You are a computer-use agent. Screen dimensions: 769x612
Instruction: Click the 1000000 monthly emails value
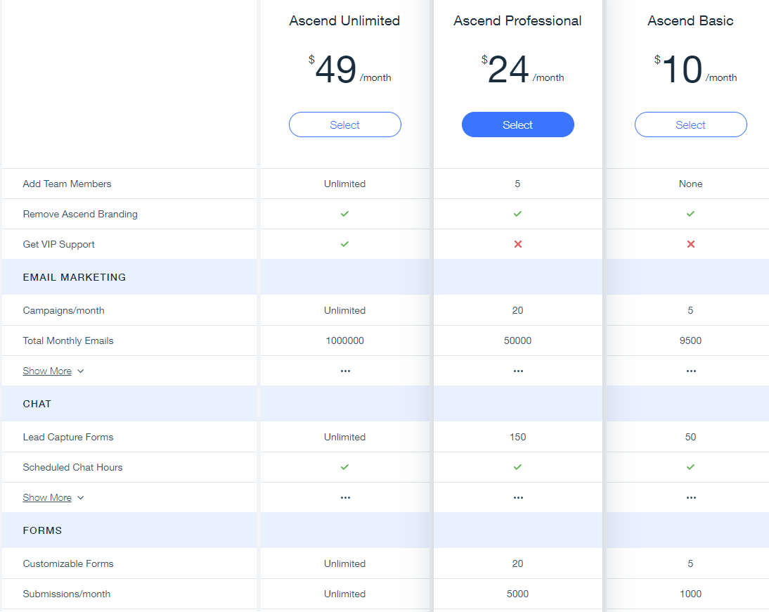(344, 340)
